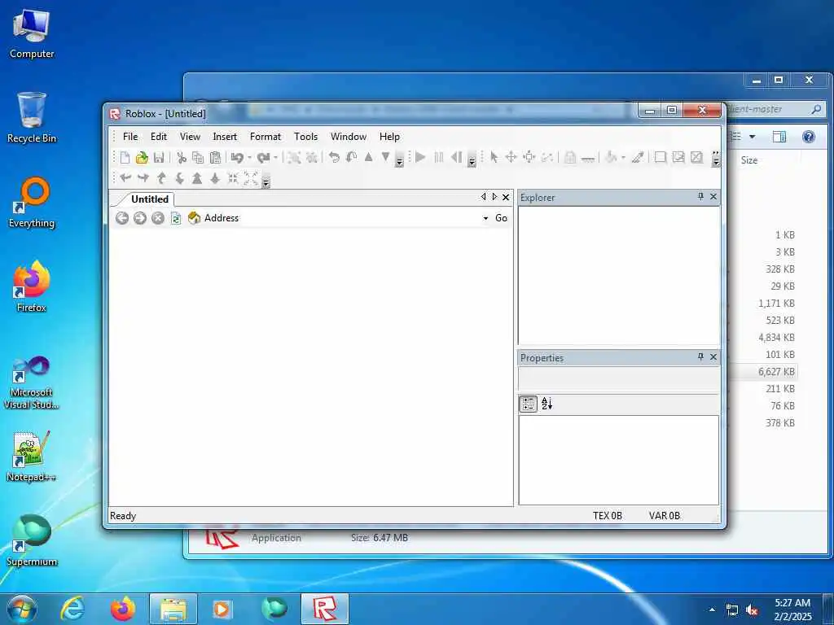This screenshot has height=625, width=834.
Task: Click the Undo arrow icon
Action: [237, 157]
